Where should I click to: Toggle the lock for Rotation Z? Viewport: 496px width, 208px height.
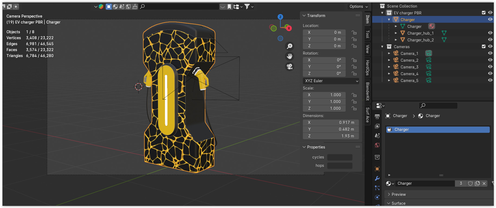click(354, 74)
